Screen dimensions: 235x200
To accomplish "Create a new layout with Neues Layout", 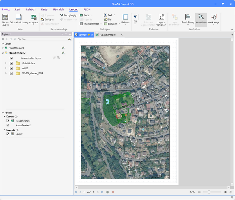I will (x=5, y=20).
